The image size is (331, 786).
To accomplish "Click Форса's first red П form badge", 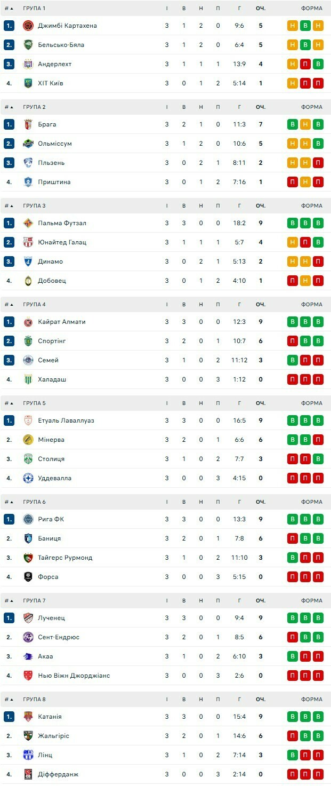I will click(x=293, y=577).
